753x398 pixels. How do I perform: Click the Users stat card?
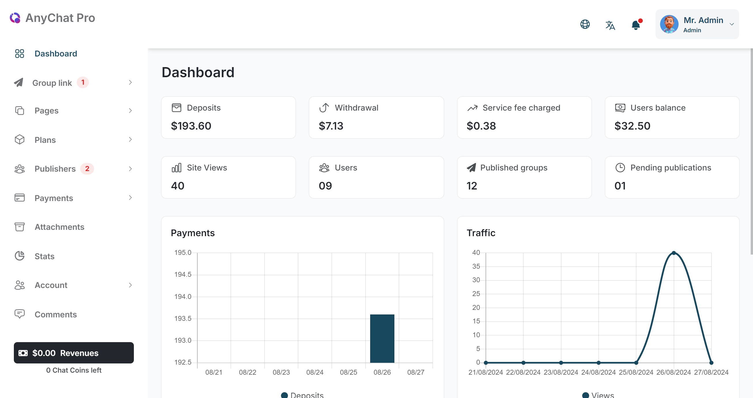pos(376,177)
